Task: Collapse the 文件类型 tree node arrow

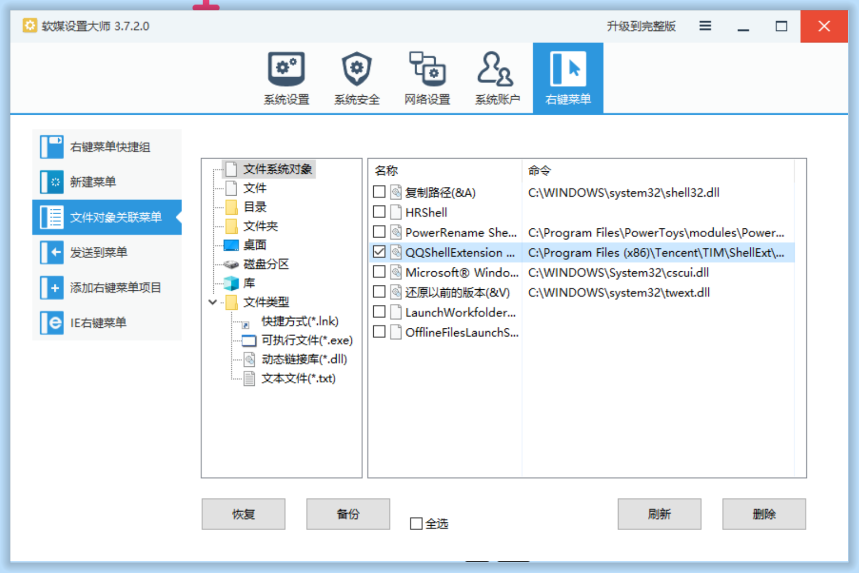Action: pyautogui.click(x=213, y=302)
